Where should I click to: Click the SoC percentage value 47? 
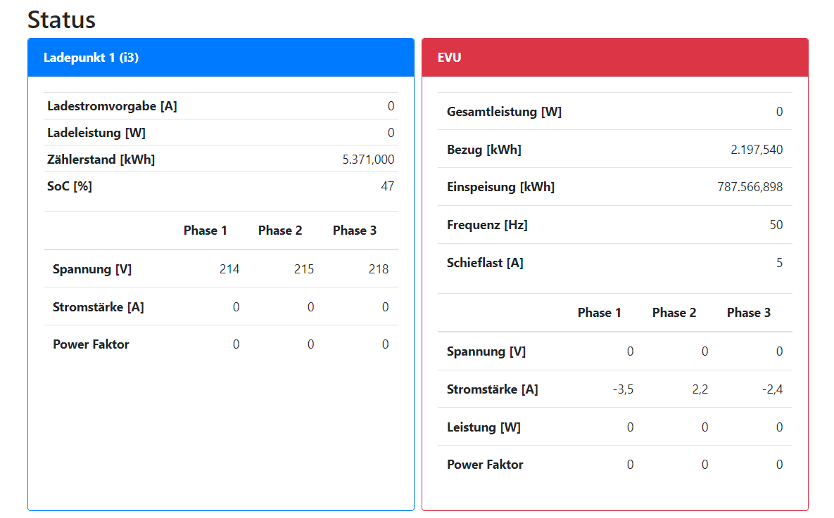(x=387, y=186)
